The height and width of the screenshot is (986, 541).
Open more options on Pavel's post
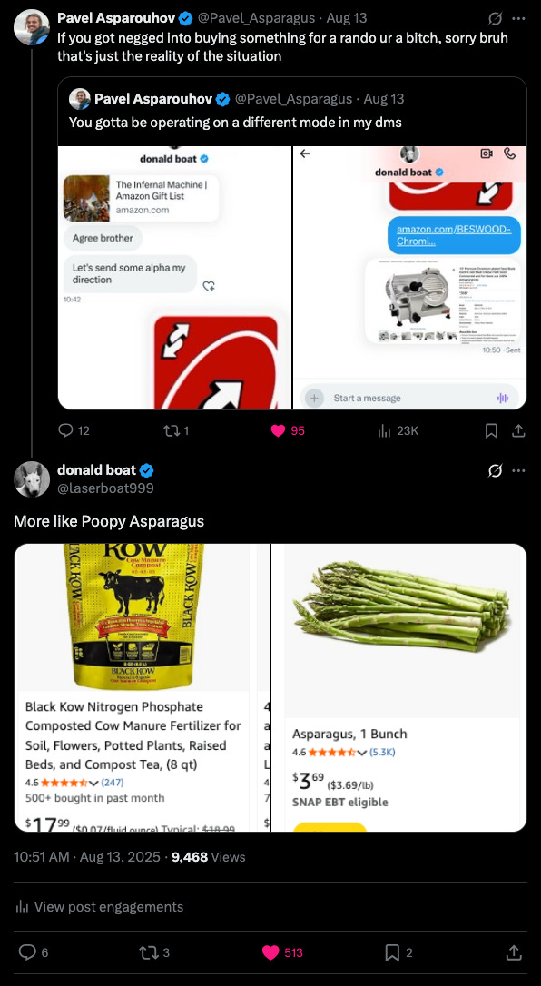[x=518, y=18]
